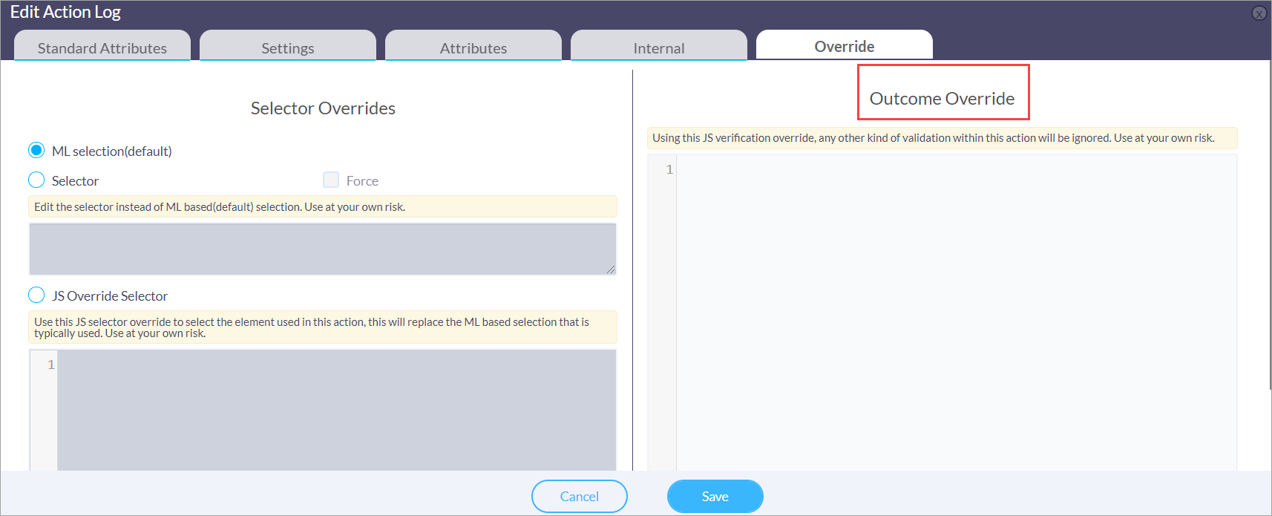The image size is (1272, 516).
Task: Click line number 1 in Outcome Override editor
Action: click(x=669, y=169)
